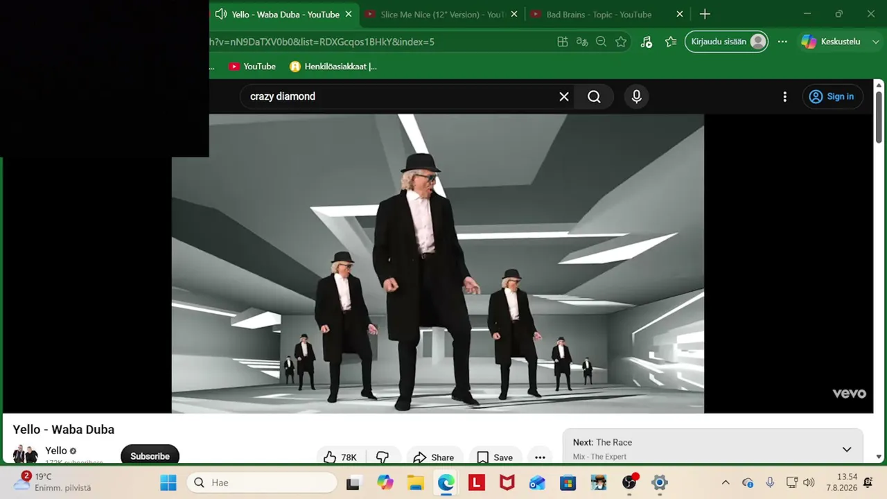Clear the YouTube search box text
Image resolution: width=887 pixels, height=499 pixels.
tap(564, 96)
